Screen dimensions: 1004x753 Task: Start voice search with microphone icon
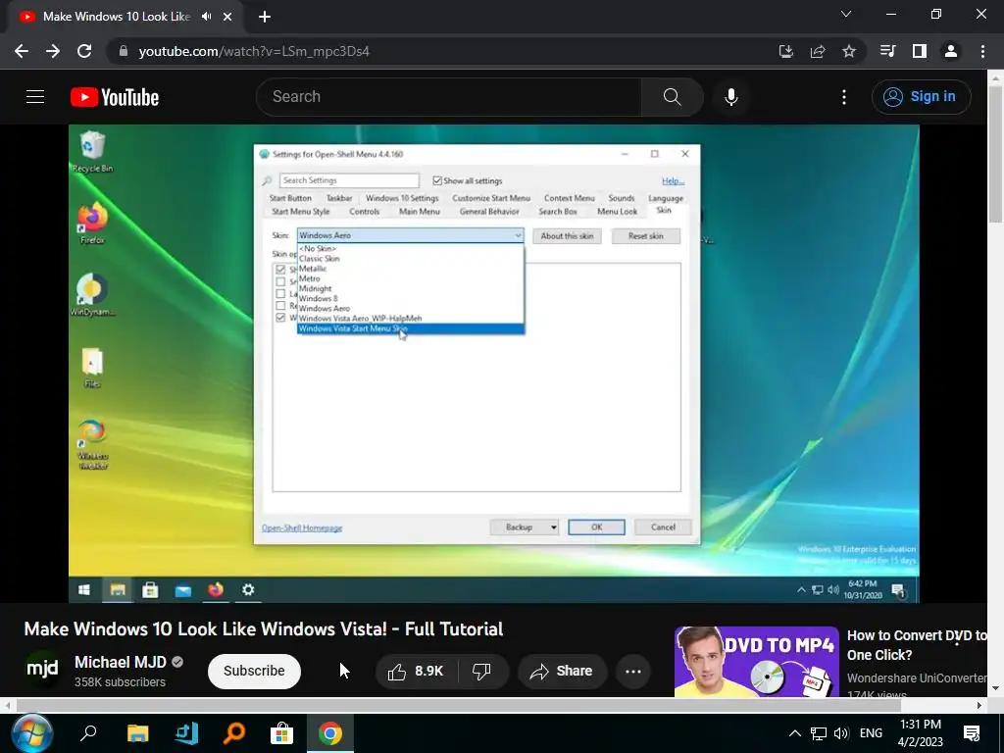pyautogui.click(x=731, y=97)
